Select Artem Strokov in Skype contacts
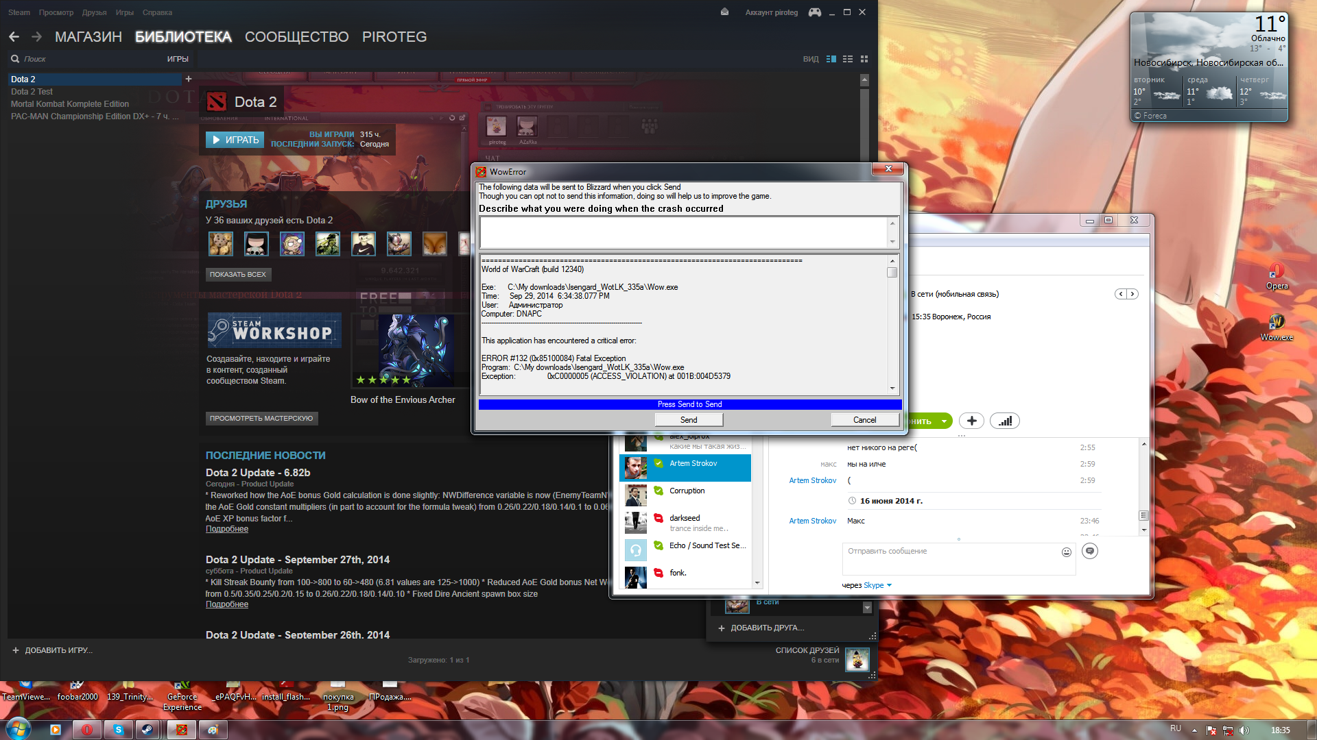 click(685, 468)
